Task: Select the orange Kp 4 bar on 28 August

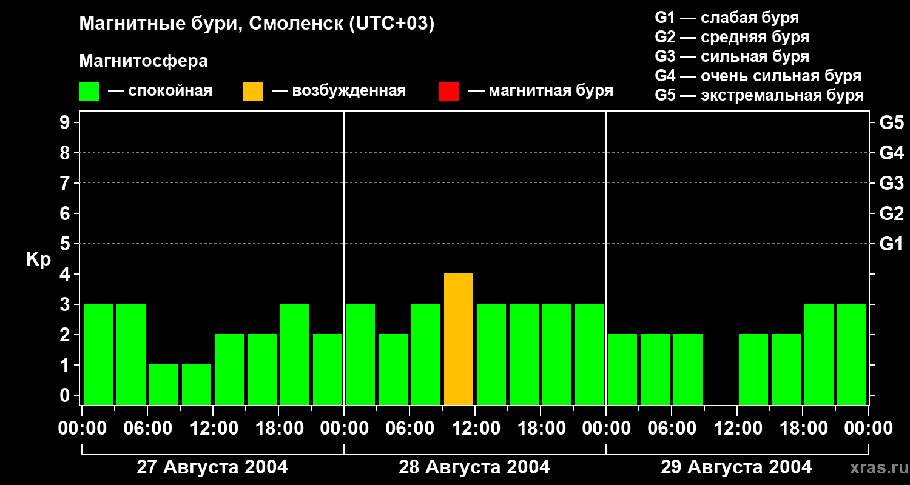Action: [459, 339]
